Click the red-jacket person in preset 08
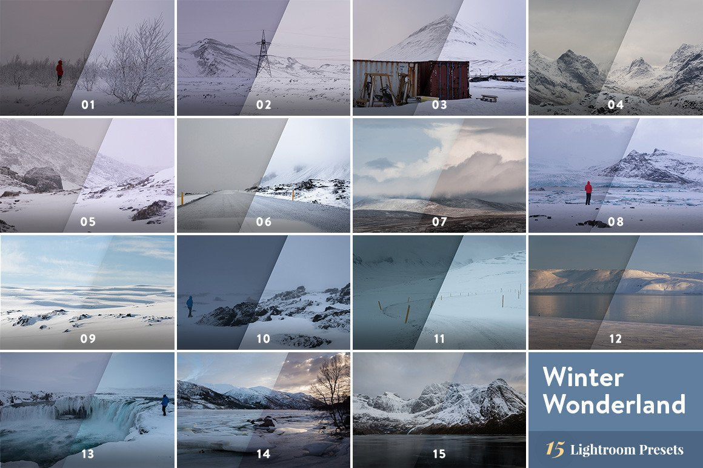 coord(588,193)
